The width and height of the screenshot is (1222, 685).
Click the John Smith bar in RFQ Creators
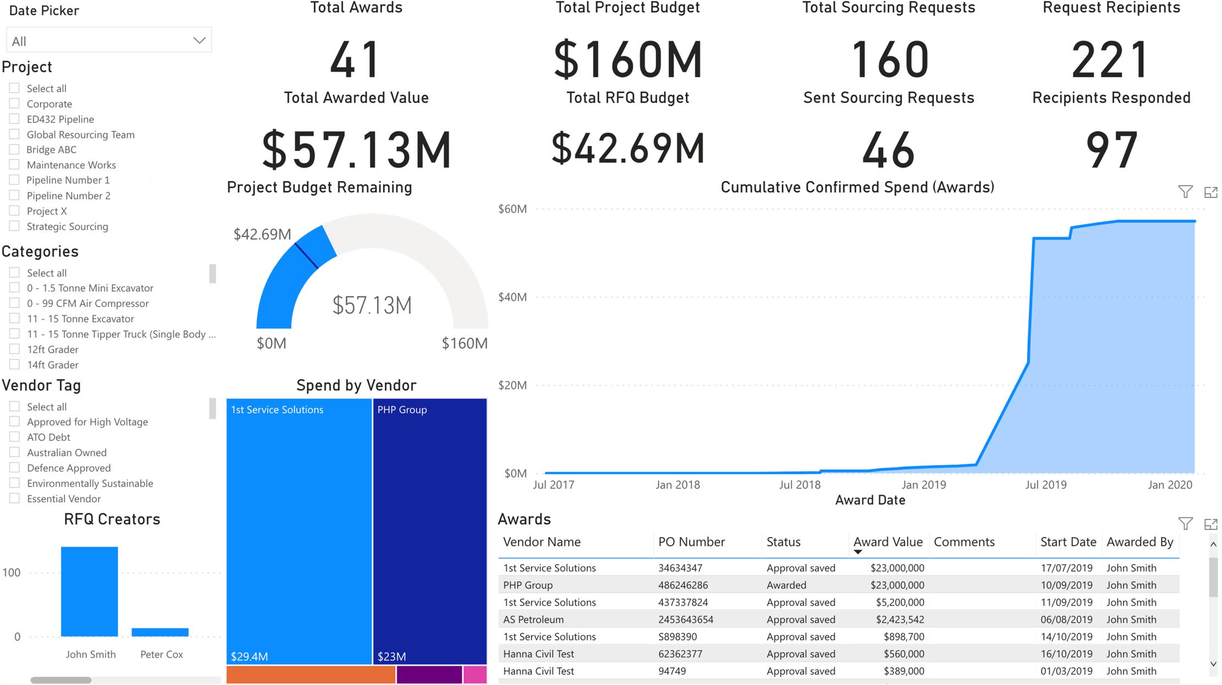(90, 591)
